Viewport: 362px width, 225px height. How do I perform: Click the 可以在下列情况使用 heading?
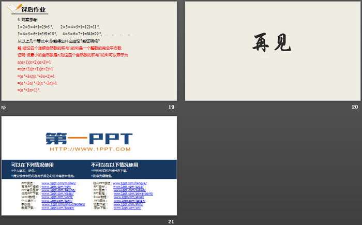click(x=32, y=165)
